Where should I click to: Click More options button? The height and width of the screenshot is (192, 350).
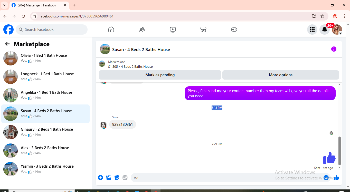(x=281, y=75)
